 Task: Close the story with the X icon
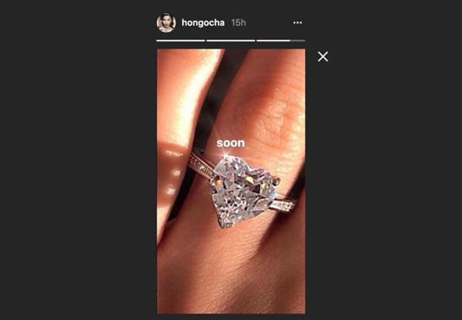pos(323,56)
